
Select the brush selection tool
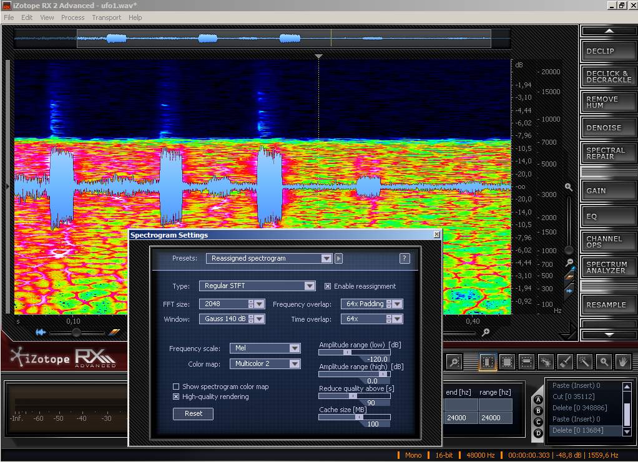pos(565,361)
